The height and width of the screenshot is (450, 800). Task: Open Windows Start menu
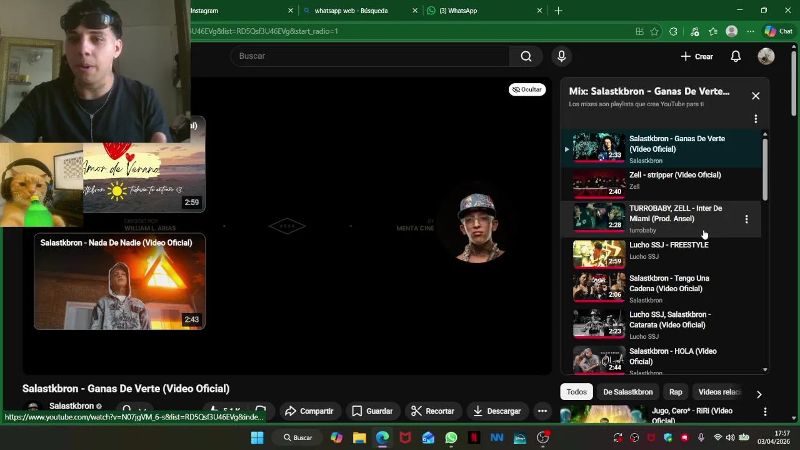click(x=257, y=437)
